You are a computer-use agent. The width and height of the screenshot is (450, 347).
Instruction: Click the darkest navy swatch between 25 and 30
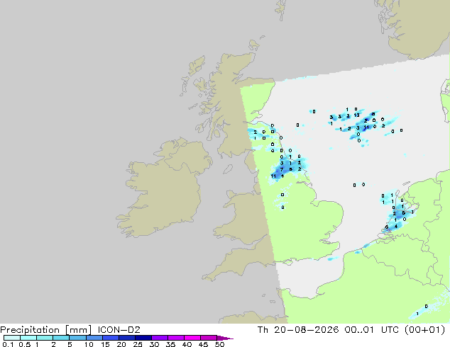click(x=143, y=338)
